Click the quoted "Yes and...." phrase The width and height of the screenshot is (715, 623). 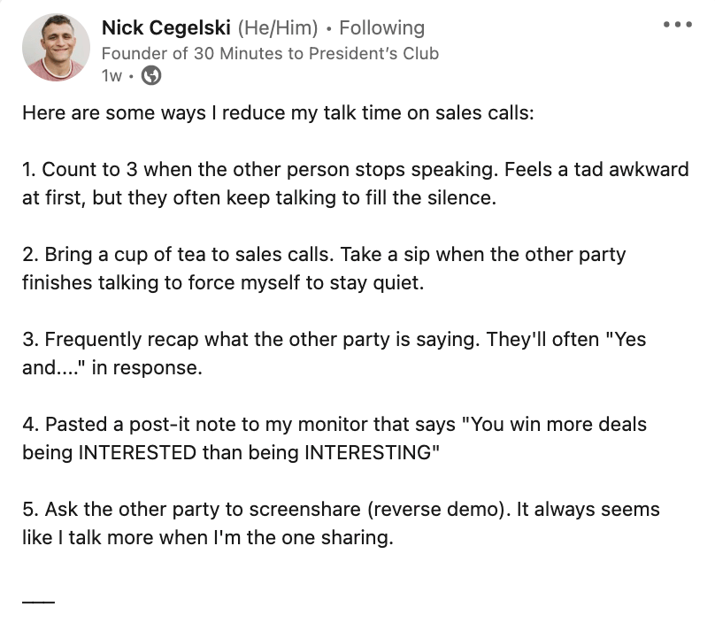point(619,339)
